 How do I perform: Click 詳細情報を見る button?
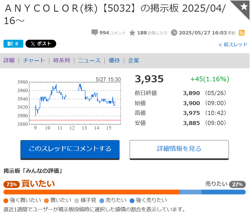tap(179, 150)
